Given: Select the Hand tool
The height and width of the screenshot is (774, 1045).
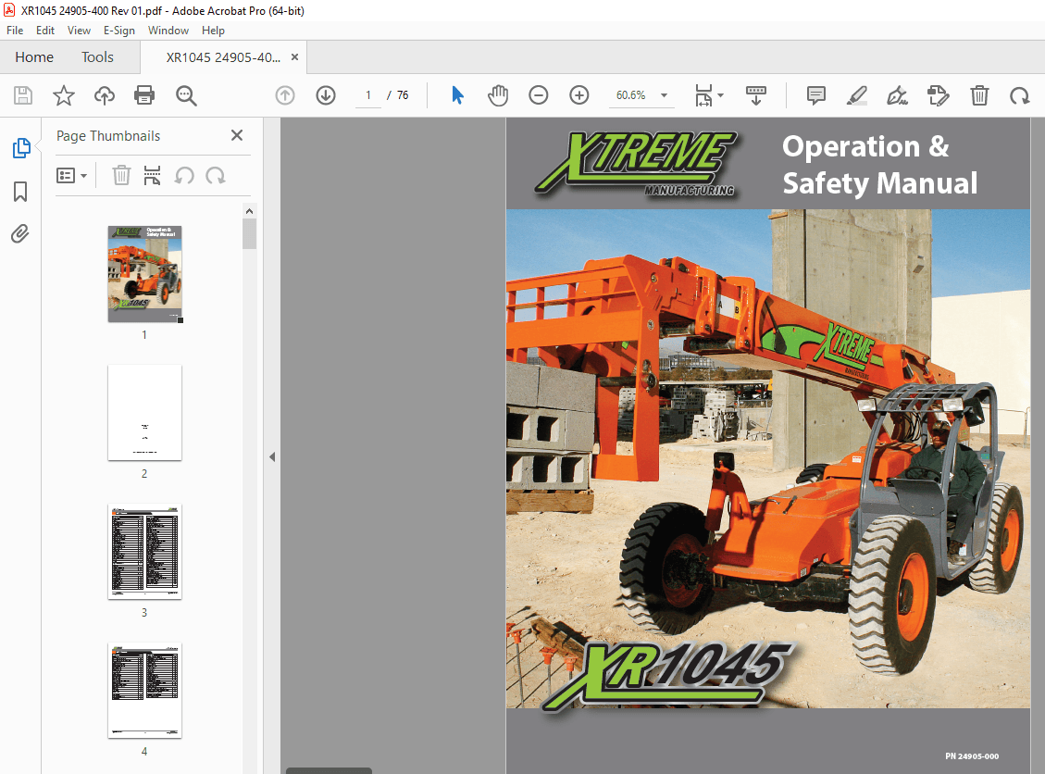Looking at the screenshot, I should [498, 95].
